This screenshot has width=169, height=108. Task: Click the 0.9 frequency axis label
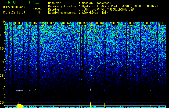pos(2,62)
